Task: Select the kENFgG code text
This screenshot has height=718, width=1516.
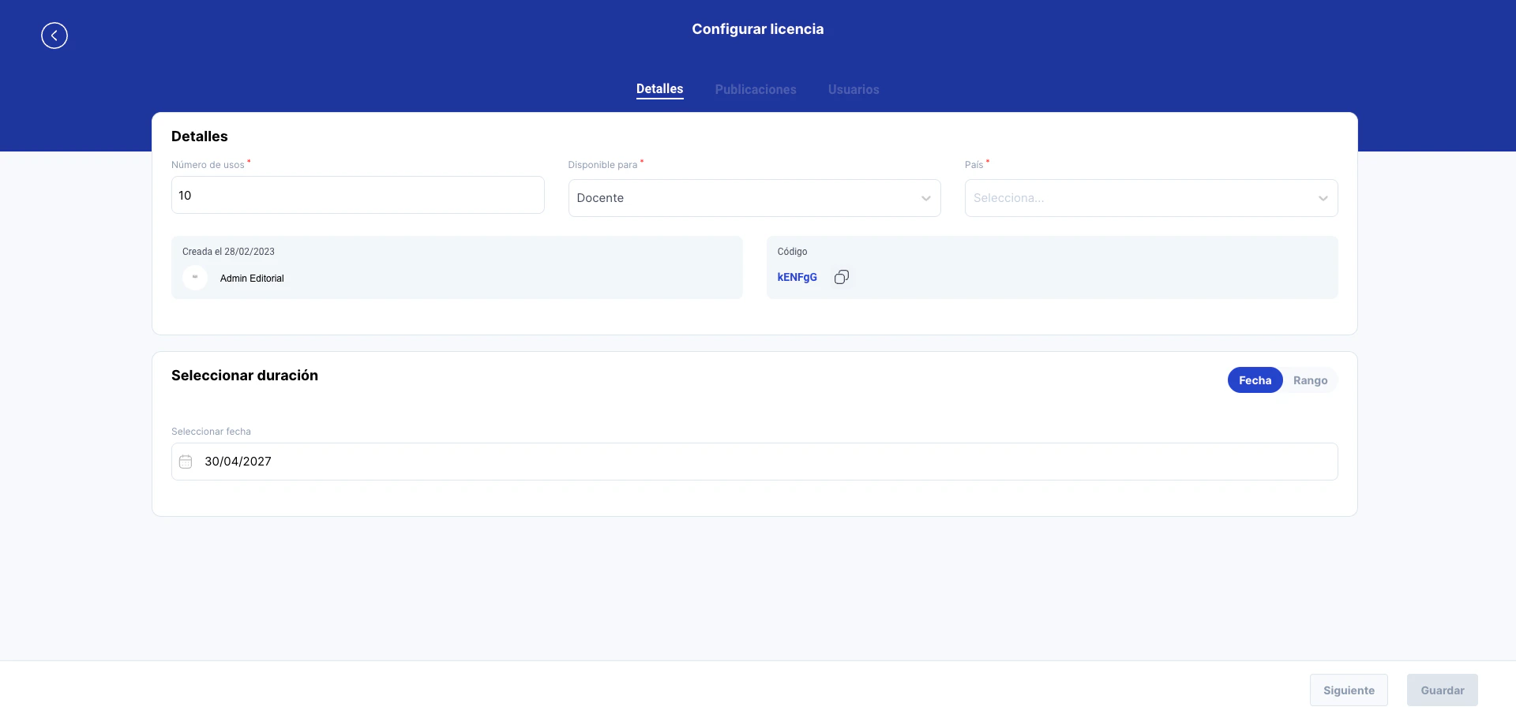Action: [x=797, y=277]
